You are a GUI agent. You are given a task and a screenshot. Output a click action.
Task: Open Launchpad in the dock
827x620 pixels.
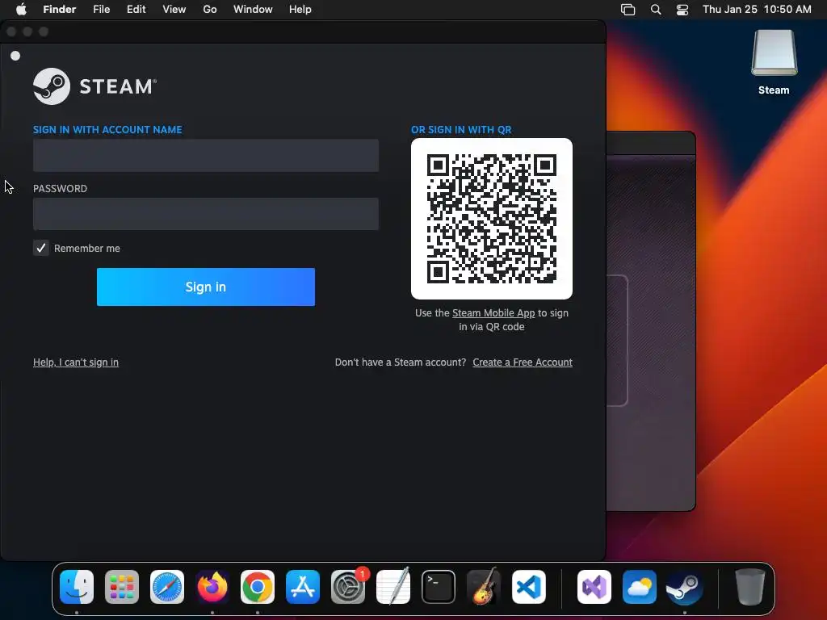click(122, 587)
